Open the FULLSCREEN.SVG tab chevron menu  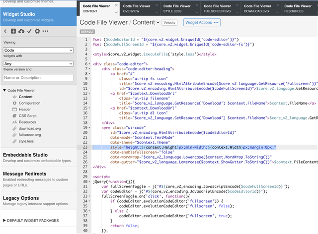pos(238,12)
